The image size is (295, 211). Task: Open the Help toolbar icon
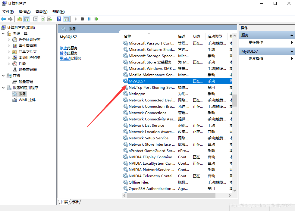click(59, 19)
